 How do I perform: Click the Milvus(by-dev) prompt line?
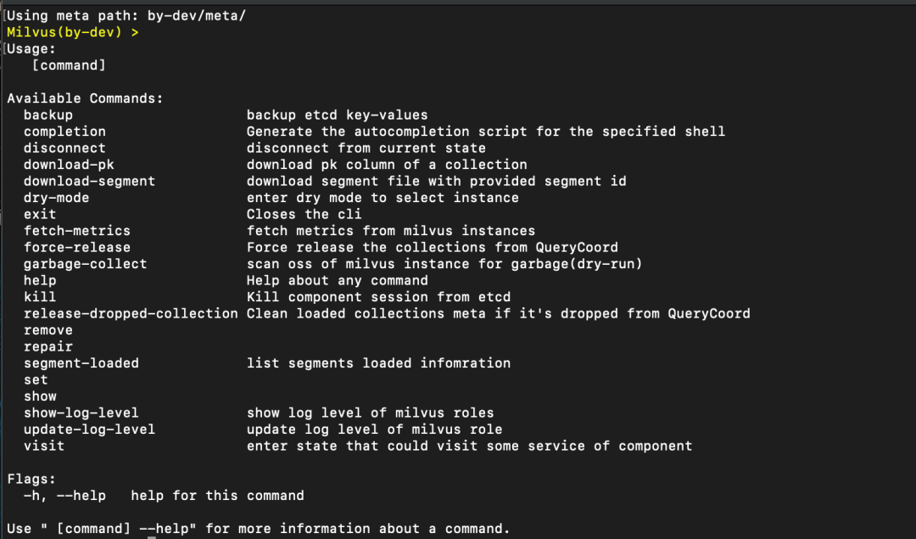(x=72, y=32)
